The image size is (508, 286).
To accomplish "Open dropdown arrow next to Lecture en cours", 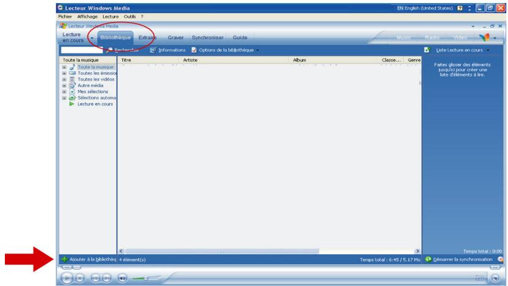I will pos(92,38).
